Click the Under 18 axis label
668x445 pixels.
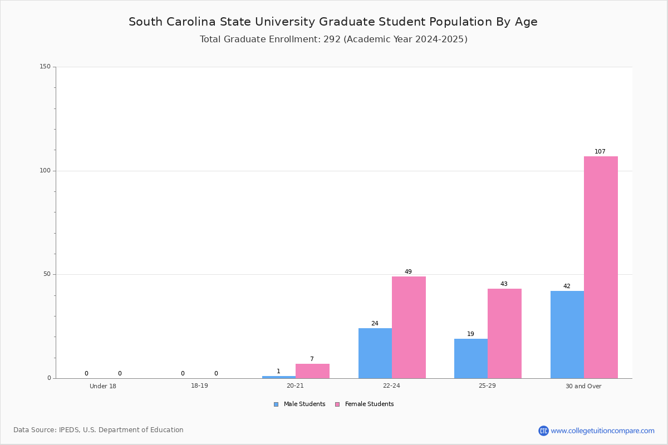[x=103, y=386]
